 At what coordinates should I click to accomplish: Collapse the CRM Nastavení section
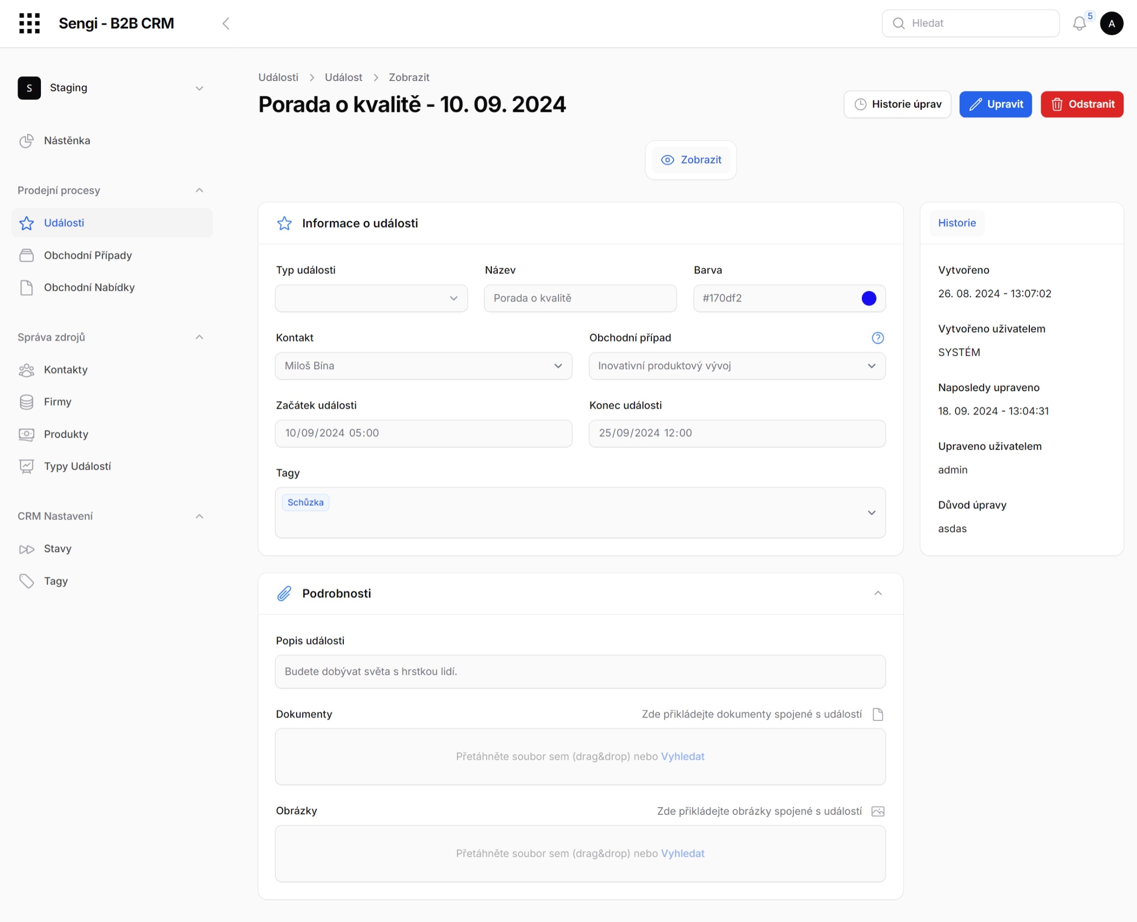pyautogui.click(x=199, y=516)
